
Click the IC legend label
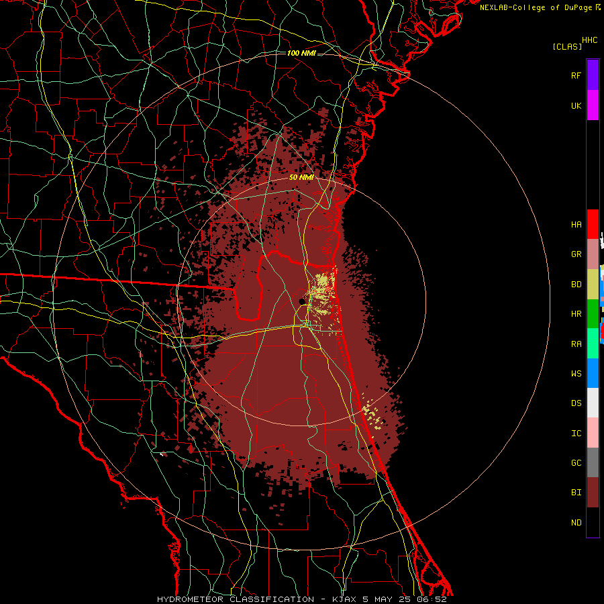click(x=576, y=433)
